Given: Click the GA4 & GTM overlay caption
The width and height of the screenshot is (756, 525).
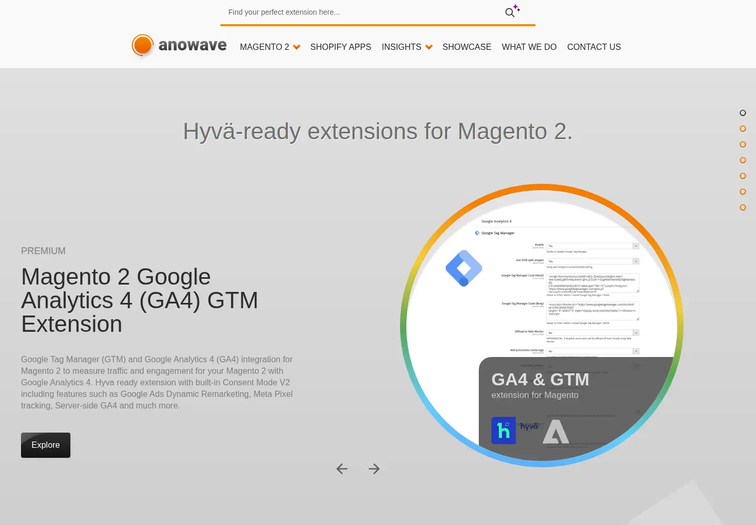Looking at the screenshot, I should click(x=540, y=386).
